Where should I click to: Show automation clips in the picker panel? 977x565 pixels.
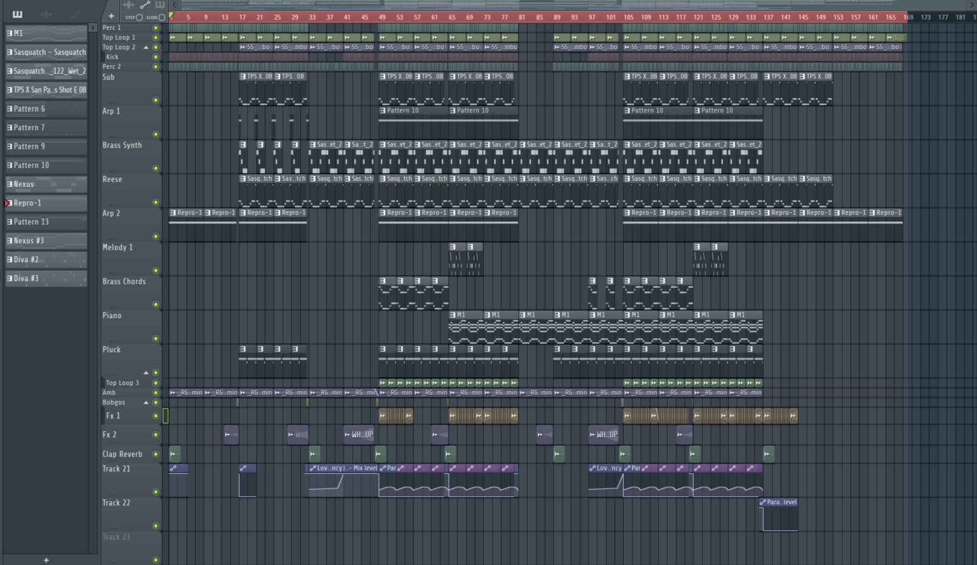coord(75,14)
